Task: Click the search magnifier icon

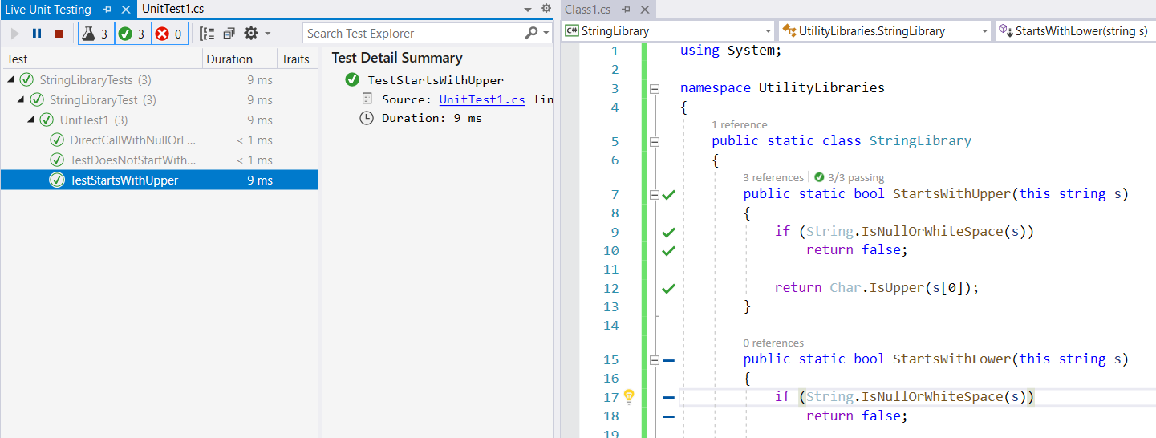Action: pyautogui.click(x=532, y=33)
